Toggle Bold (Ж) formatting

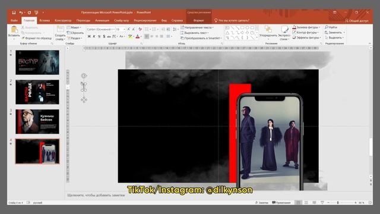click(89, 36)
